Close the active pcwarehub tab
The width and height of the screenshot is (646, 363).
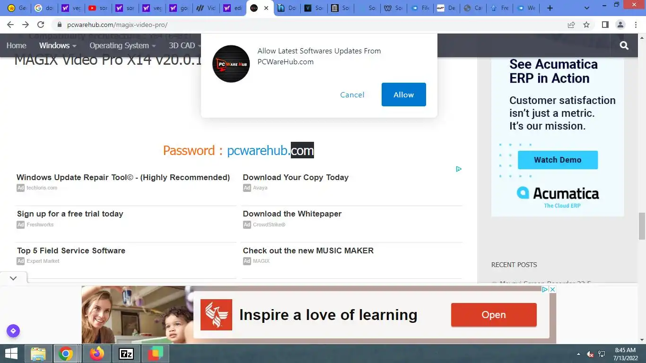(266, 8)
